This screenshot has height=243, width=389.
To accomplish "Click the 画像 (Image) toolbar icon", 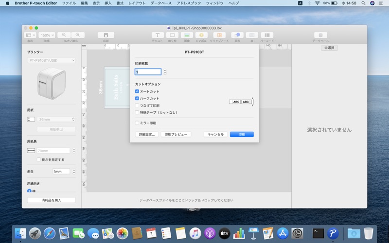I will tap(187, 35).
